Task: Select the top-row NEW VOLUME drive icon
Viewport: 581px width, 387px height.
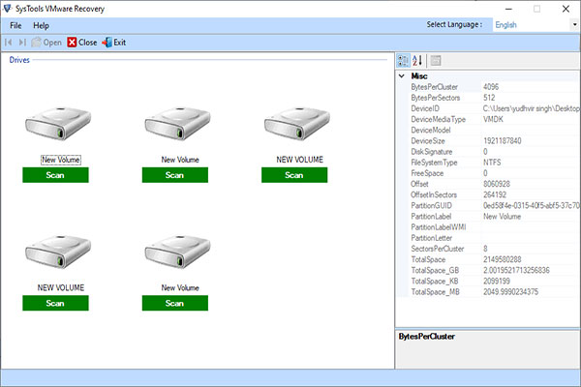Action: 297,124
